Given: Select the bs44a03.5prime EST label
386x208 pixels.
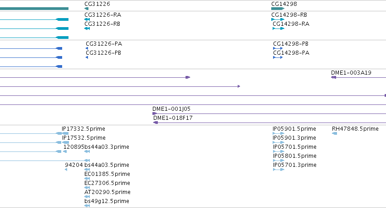Looking at the screenshot, I should click(x=107, y=165).
